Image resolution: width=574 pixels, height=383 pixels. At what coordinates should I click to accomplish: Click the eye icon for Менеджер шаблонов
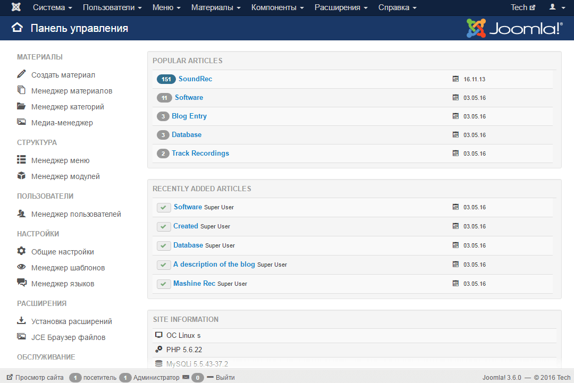pyautogui.click(x=22, y=267)
